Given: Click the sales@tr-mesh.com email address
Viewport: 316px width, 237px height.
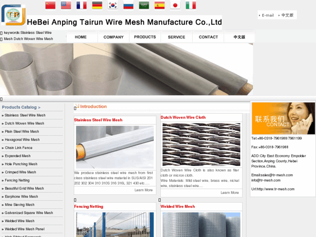Looking at the screenshot, I should (276, 175).
